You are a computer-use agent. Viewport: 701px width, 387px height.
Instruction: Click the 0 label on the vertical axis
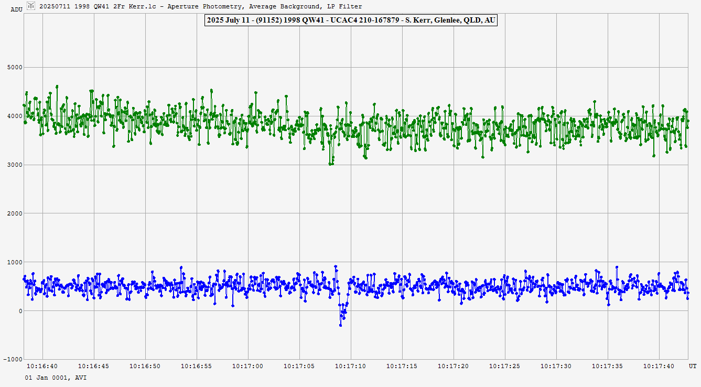[19, 311]
